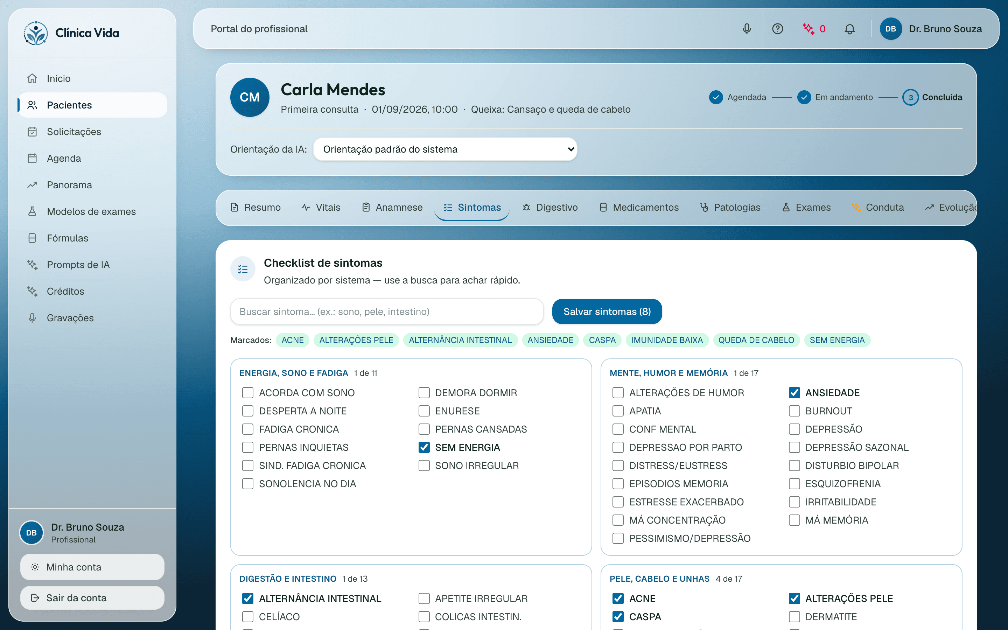Click the Início home icon
The width and height of the screenshot is (1008, 630).
[x=32, y=78]
